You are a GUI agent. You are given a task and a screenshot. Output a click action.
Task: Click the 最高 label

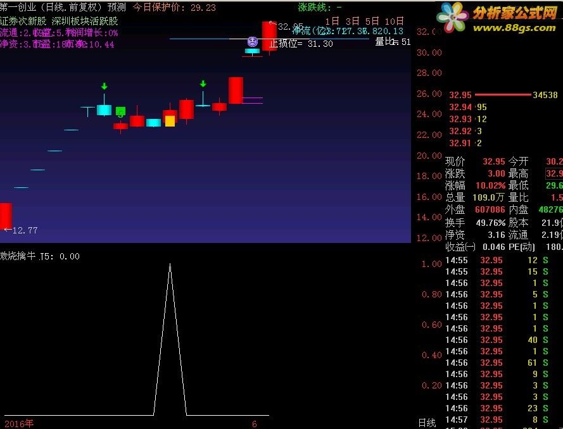pyautogui.click(x=518, y=173)
